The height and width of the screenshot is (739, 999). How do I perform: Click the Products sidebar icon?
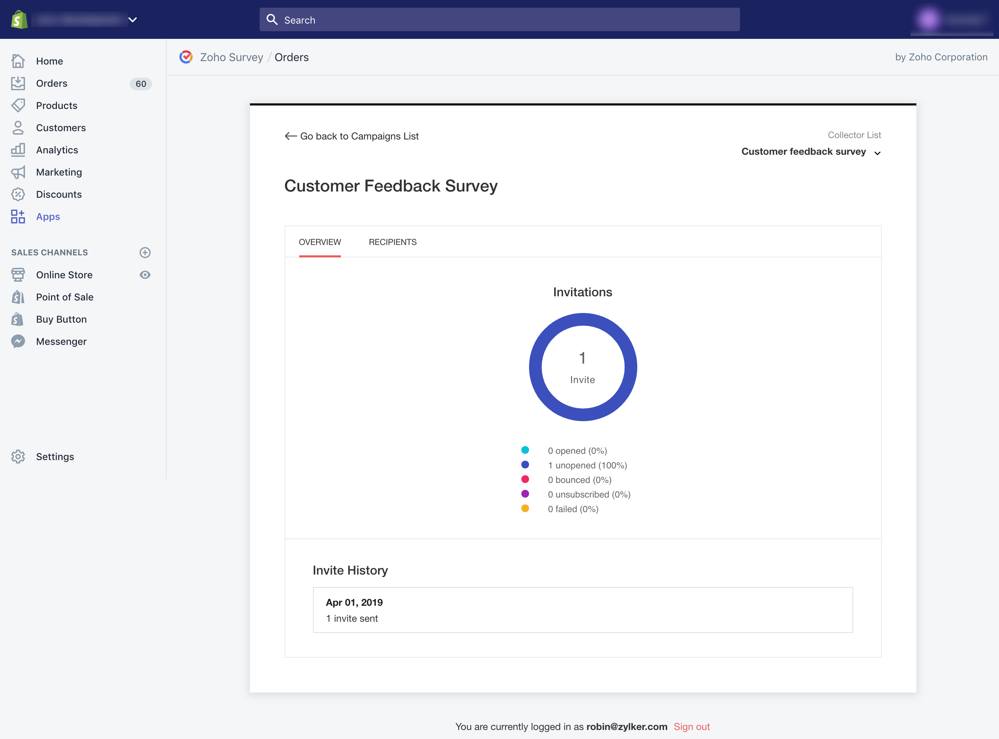[x=18, y=105]
